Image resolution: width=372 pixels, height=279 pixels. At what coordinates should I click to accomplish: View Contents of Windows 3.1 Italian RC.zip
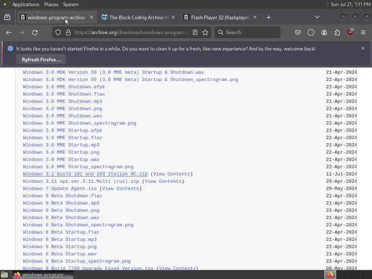(171, 174)
